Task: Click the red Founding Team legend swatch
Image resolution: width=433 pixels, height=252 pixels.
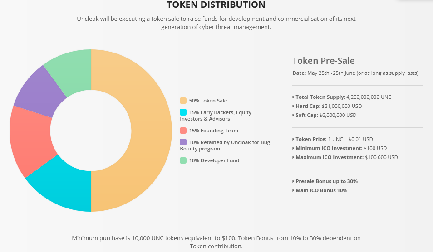Action: coord(183,131)
